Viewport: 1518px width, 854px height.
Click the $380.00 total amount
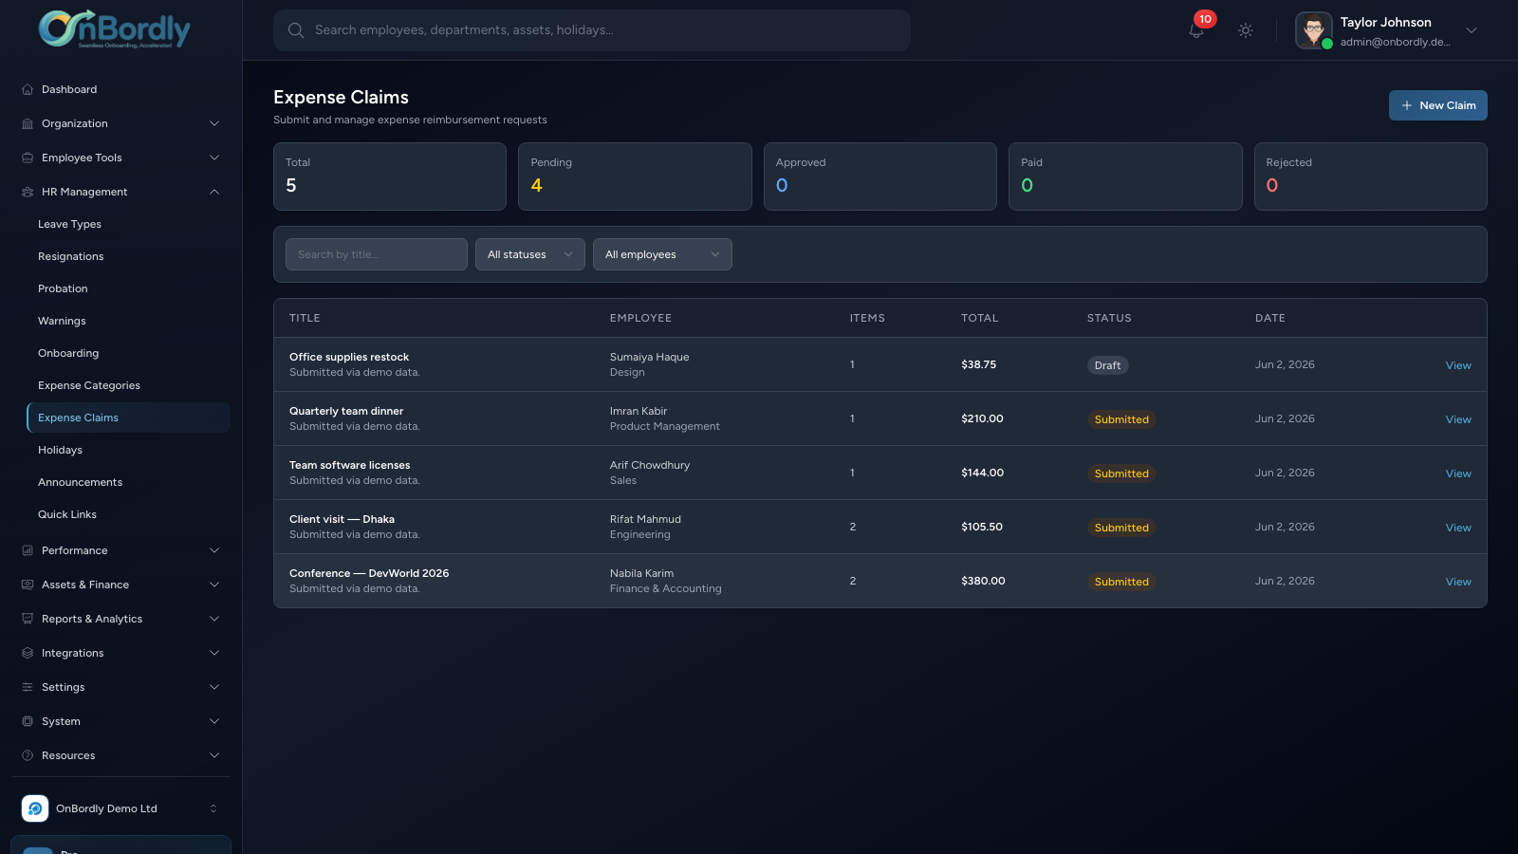(983, 581)
